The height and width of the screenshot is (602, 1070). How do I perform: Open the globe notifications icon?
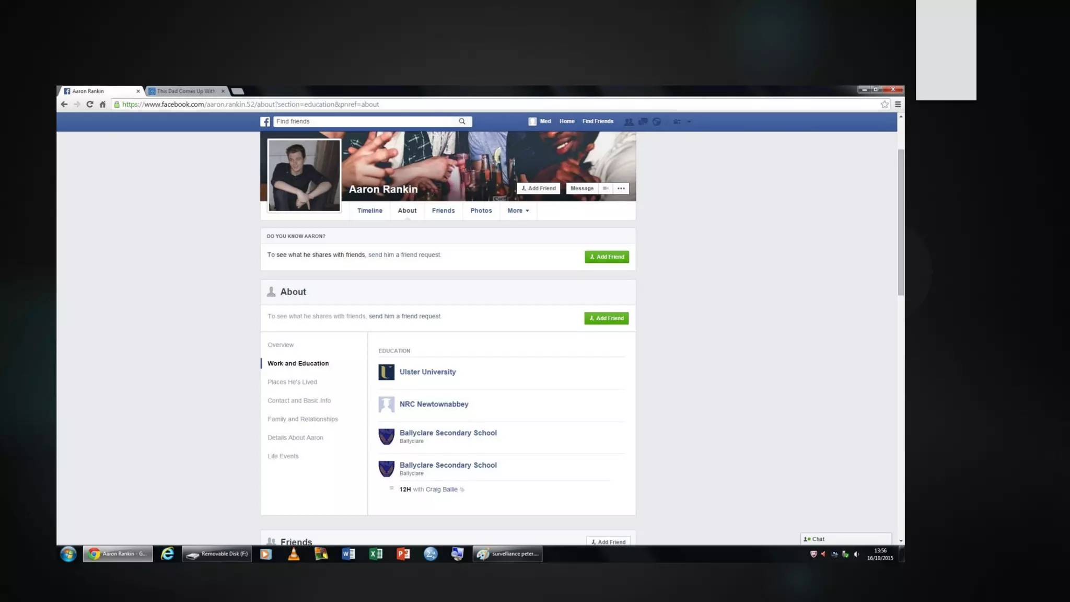(657, 122)
